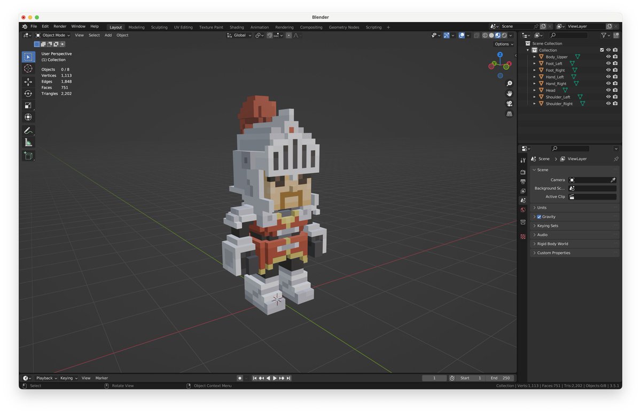
Task: Toggle visibility of Foot_Left
Action: pyautogui.click(x=607, y=63)
